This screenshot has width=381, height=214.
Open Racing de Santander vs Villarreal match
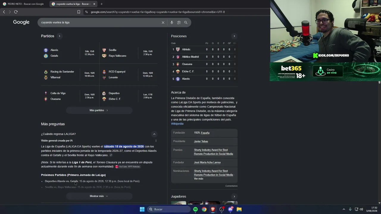point(70,75)
